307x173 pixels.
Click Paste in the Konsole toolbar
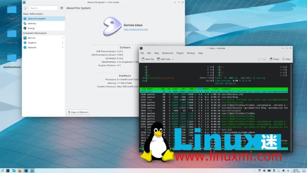point(275,59)
